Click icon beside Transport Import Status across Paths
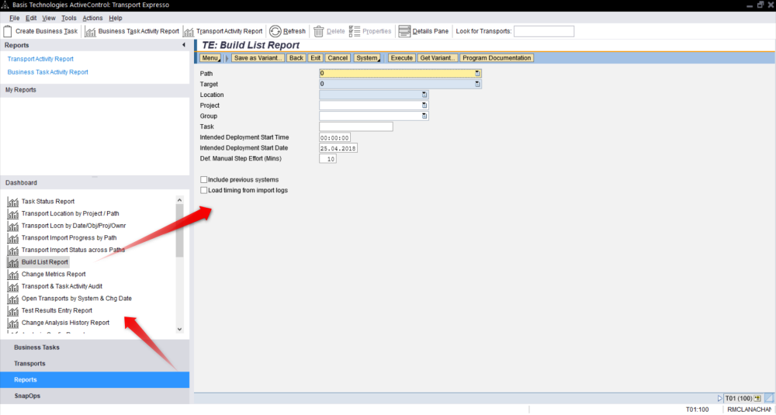The height and width of the screenshot is (415, 776). pyautogui.click(x=13, y=251)
